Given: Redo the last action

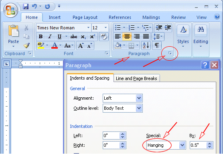Looking at the screenshot, I should tap(47, 6).
